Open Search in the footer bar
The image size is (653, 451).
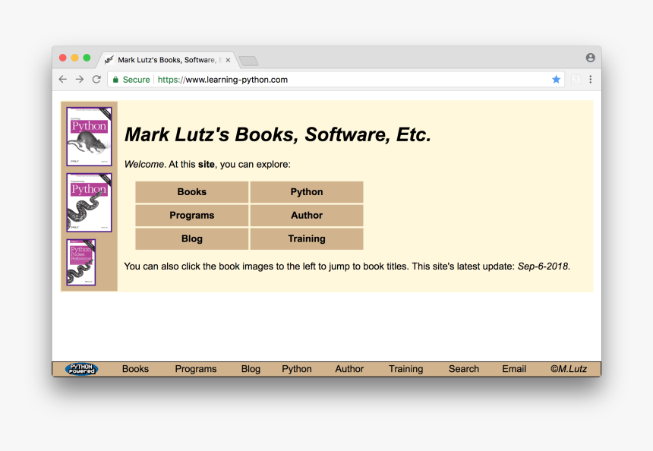coord(464,369)
